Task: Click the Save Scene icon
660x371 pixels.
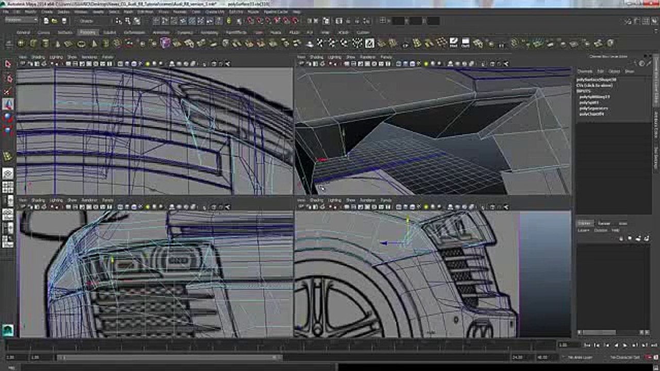Action: coord(64,21)
